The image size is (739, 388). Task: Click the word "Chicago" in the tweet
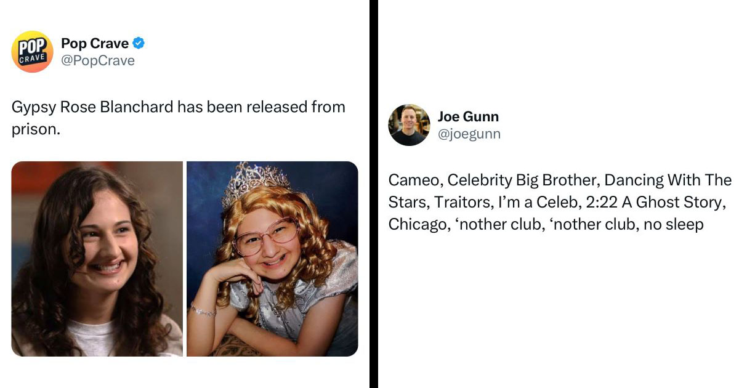click(x=416, y=224)
